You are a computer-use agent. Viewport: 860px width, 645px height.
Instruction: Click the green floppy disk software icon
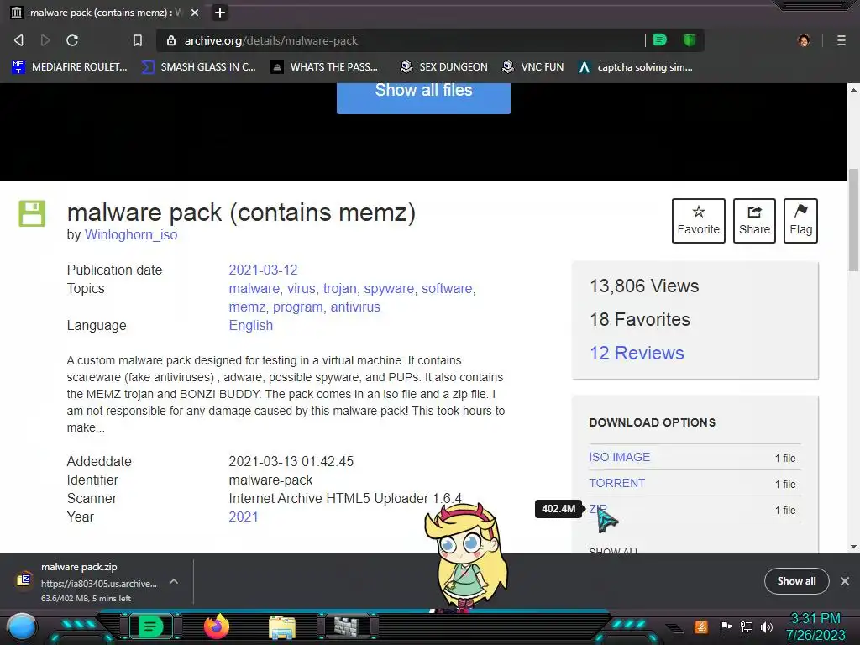[x=32, y=213]
